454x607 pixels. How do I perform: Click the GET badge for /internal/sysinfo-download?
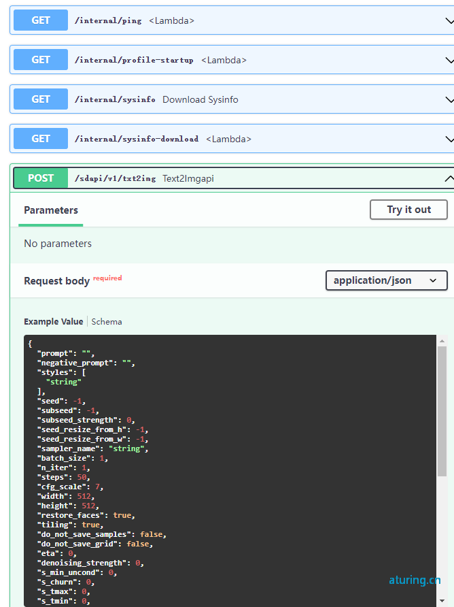coord(41,139)
